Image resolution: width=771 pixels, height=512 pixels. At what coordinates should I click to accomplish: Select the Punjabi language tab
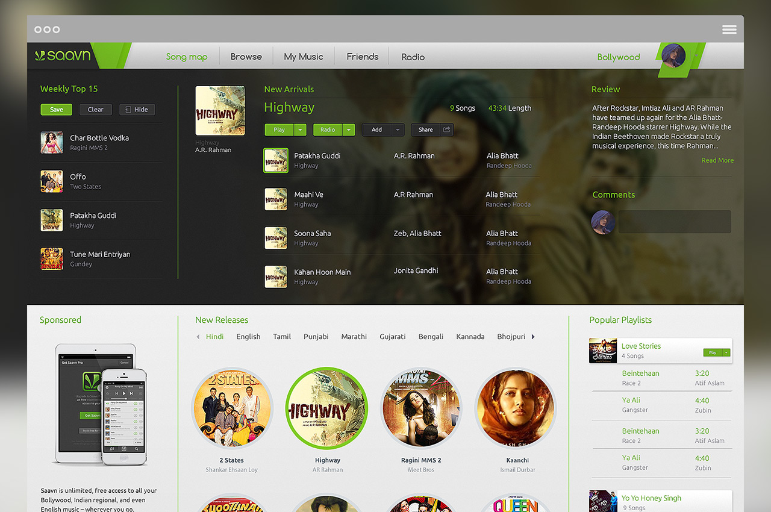click(316, 337)
